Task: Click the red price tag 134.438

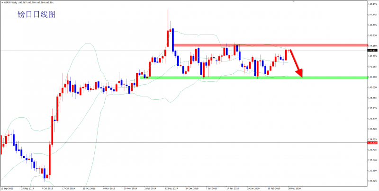Action: tap(371, 143)
